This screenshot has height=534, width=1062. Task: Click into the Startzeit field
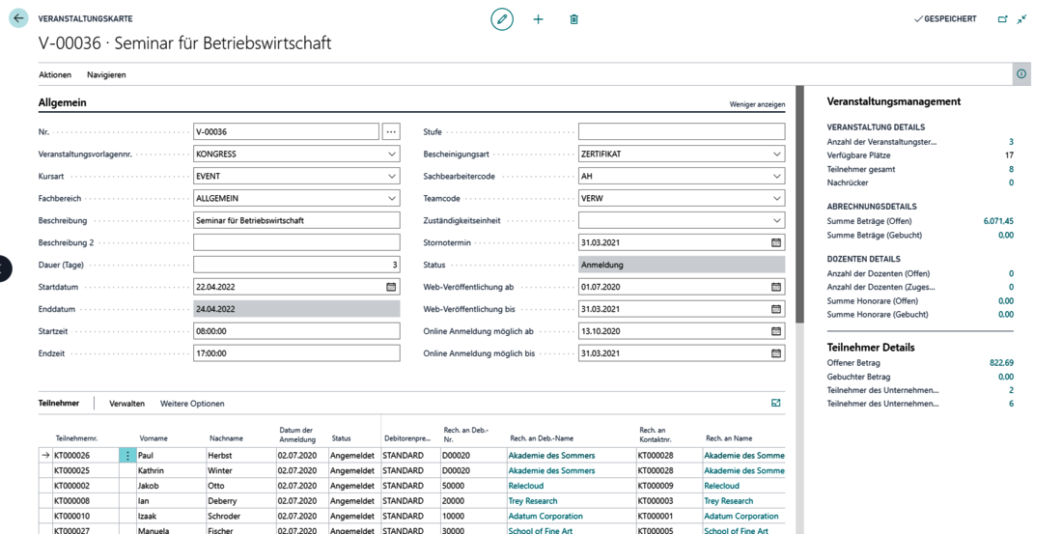[296, 331]
